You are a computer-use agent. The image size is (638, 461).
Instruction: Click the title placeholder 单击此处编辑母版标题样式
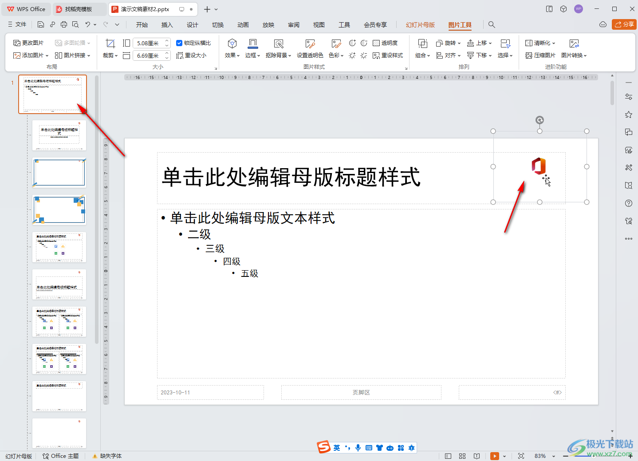(x=291, y=177)
